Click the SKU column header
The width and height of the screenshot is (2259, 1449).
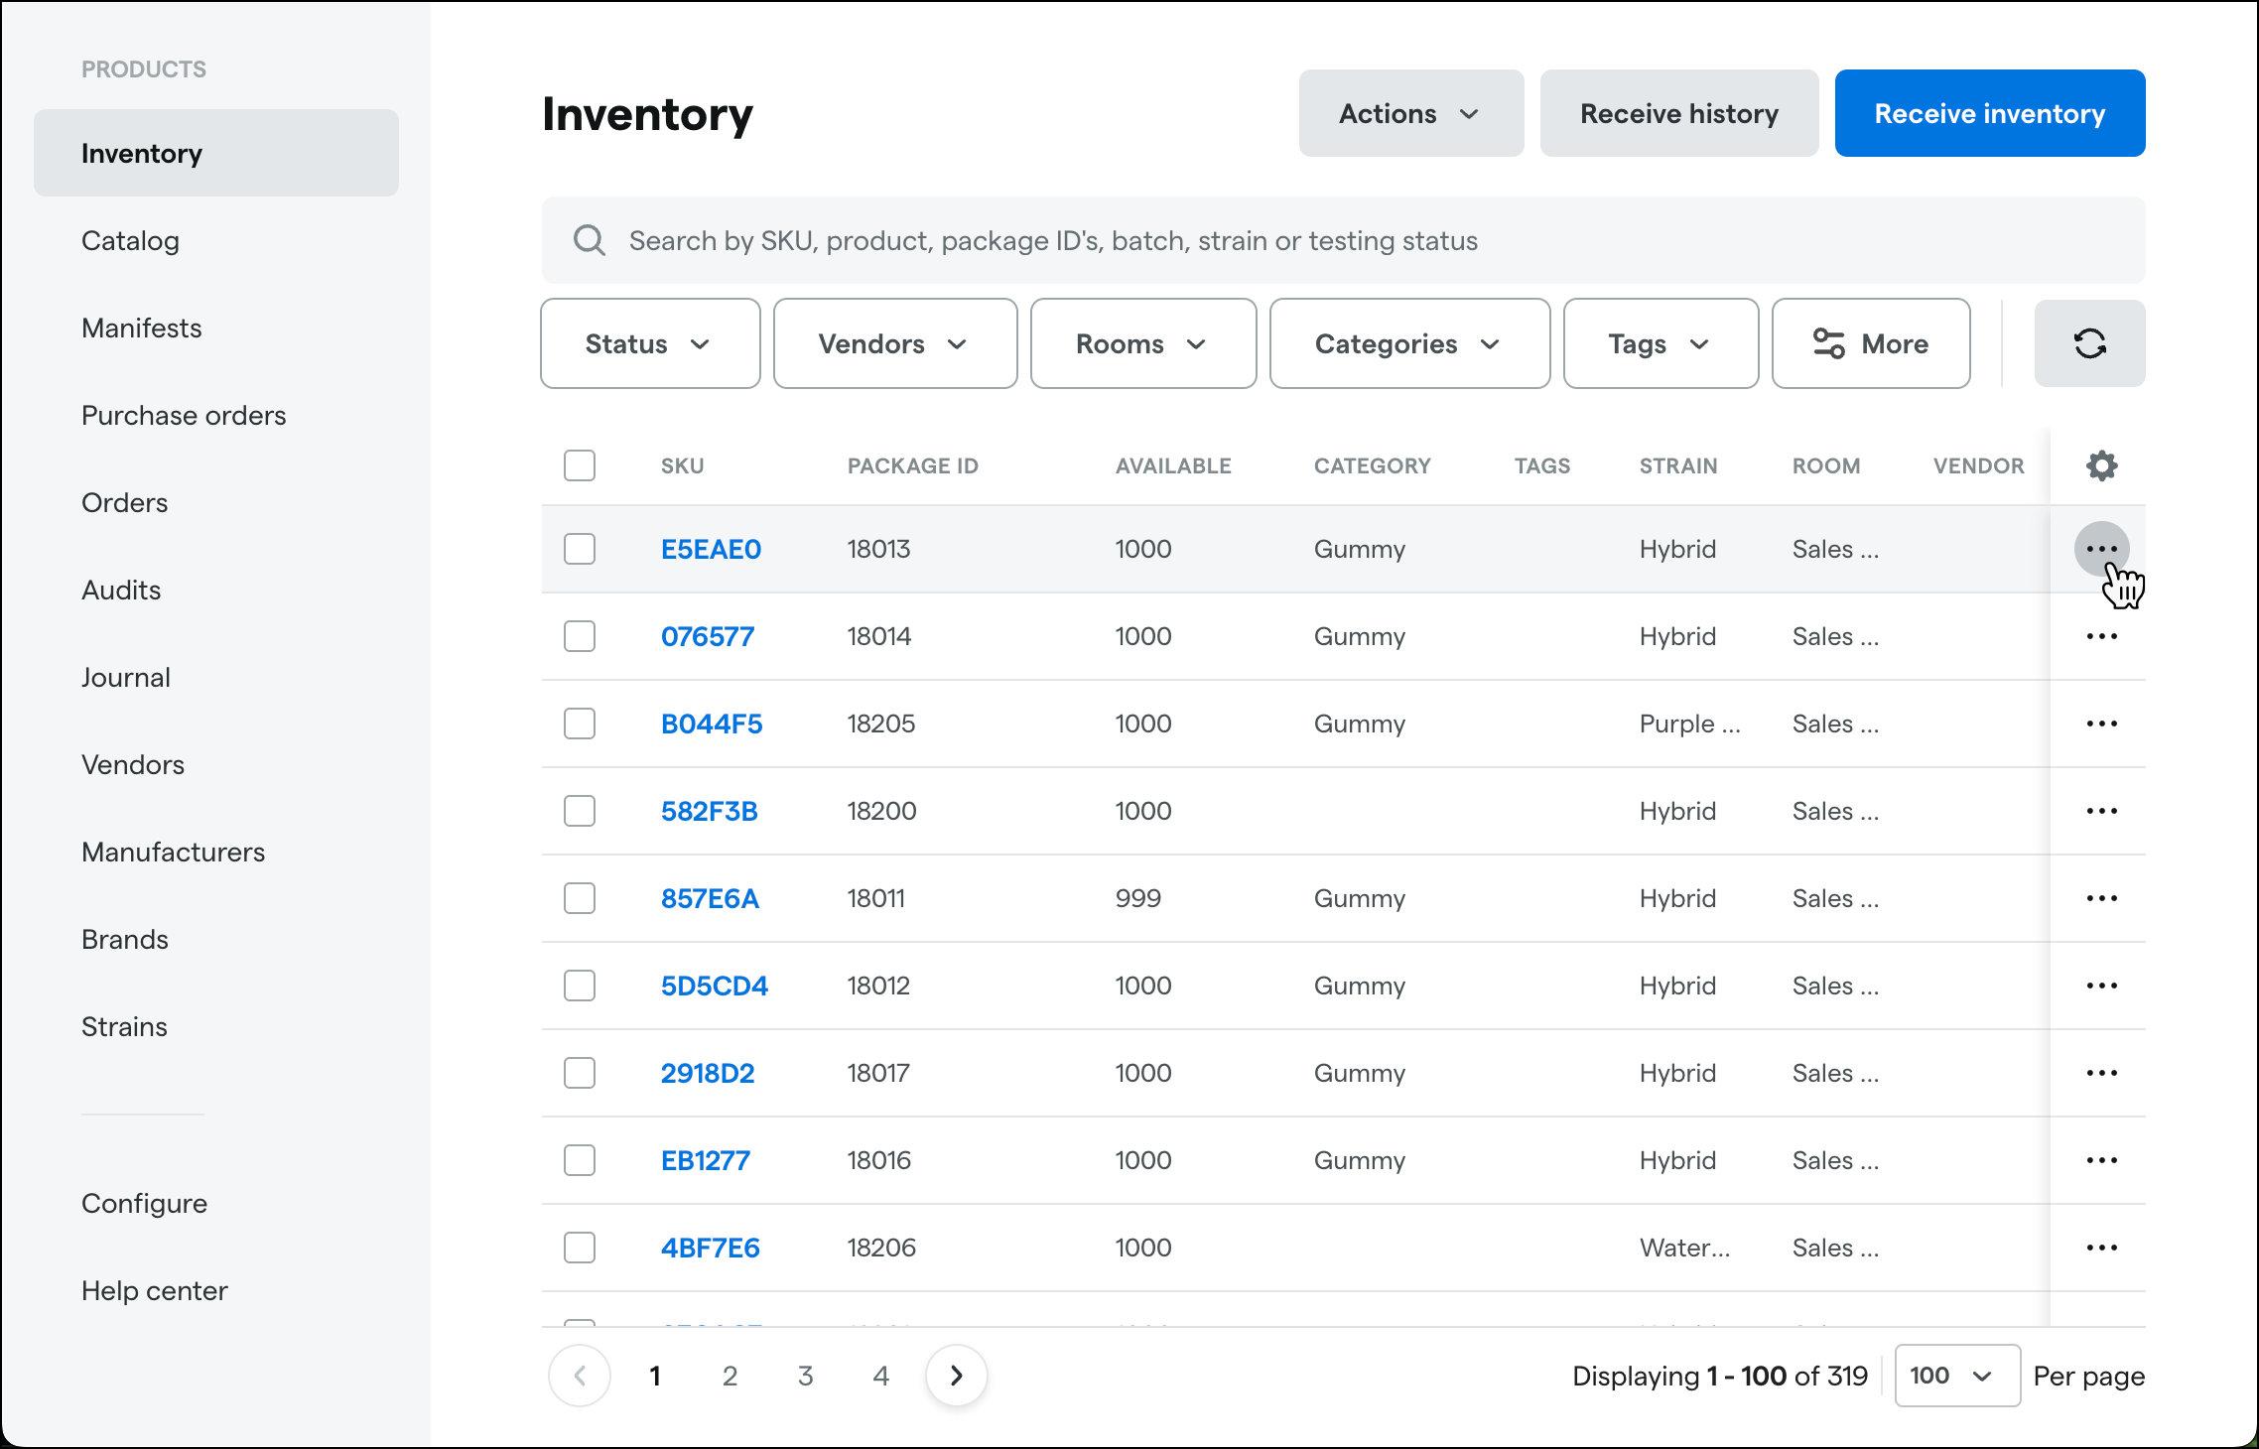click(682, 465)
